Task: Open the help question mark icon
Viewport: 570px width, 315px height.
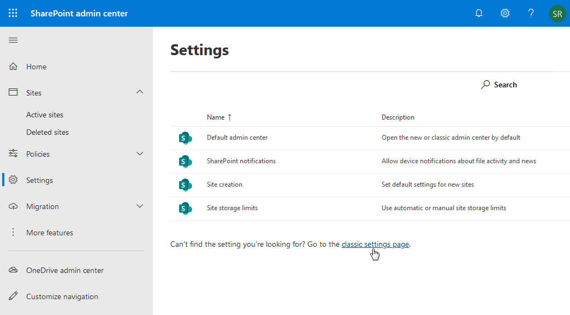Action: click(531, 14)
